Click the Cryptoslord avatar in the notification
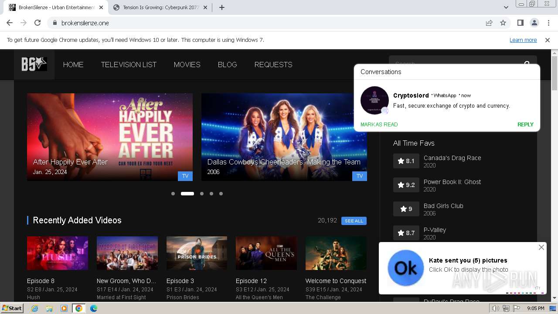The width and height of the screenshot is (558, 314). pos(374,100)
